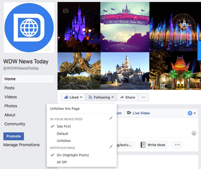Open the Sleeping Beauty Castle daytime photo
Image resolution: width=201 pixels, height=169 pixels.
125,71
